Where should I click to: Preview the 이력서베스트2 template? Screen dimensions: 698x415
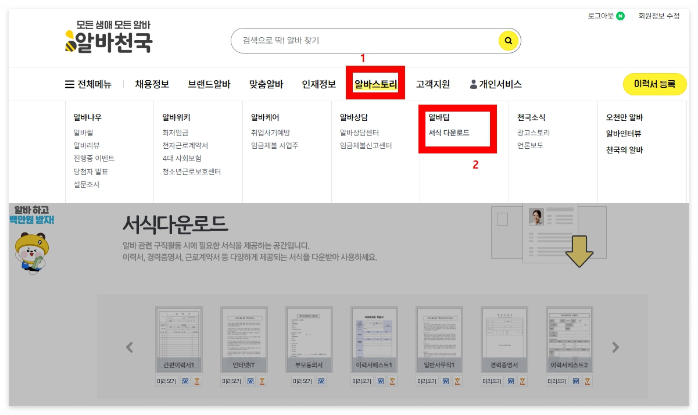coord(557,381)
